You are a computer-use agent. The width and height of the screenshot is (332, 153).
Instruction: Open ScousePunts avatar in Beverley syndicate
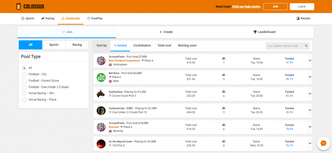tap(101, 127)
